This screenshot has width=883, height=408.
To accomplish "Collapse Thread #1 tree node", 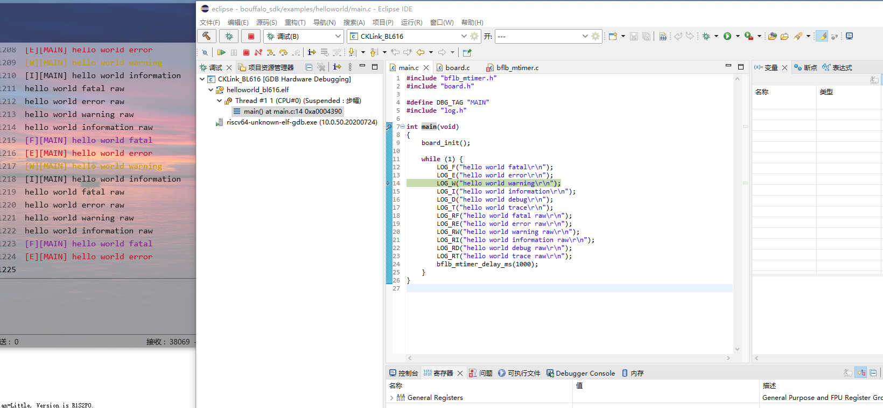I will tap(219, 101).
